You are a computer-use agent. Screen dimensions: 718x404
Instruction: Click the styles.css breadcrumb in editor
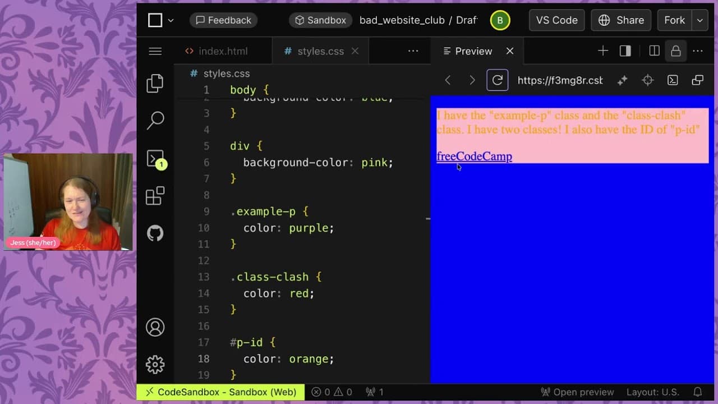(x=226, y=74)
